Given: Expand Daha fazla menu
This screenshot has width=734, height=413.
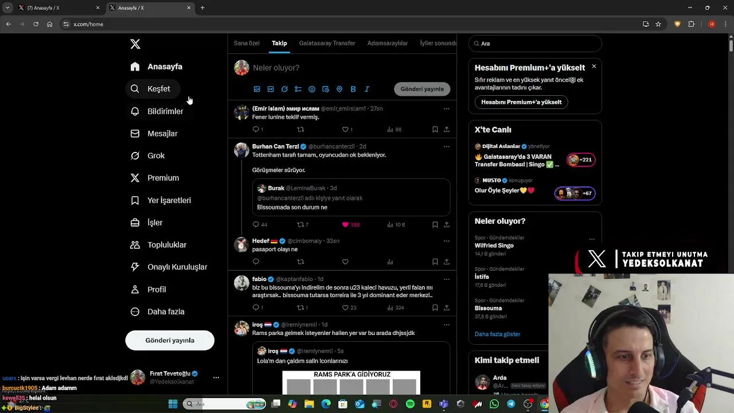Looking at the screenshot, I should click(158, 311).
